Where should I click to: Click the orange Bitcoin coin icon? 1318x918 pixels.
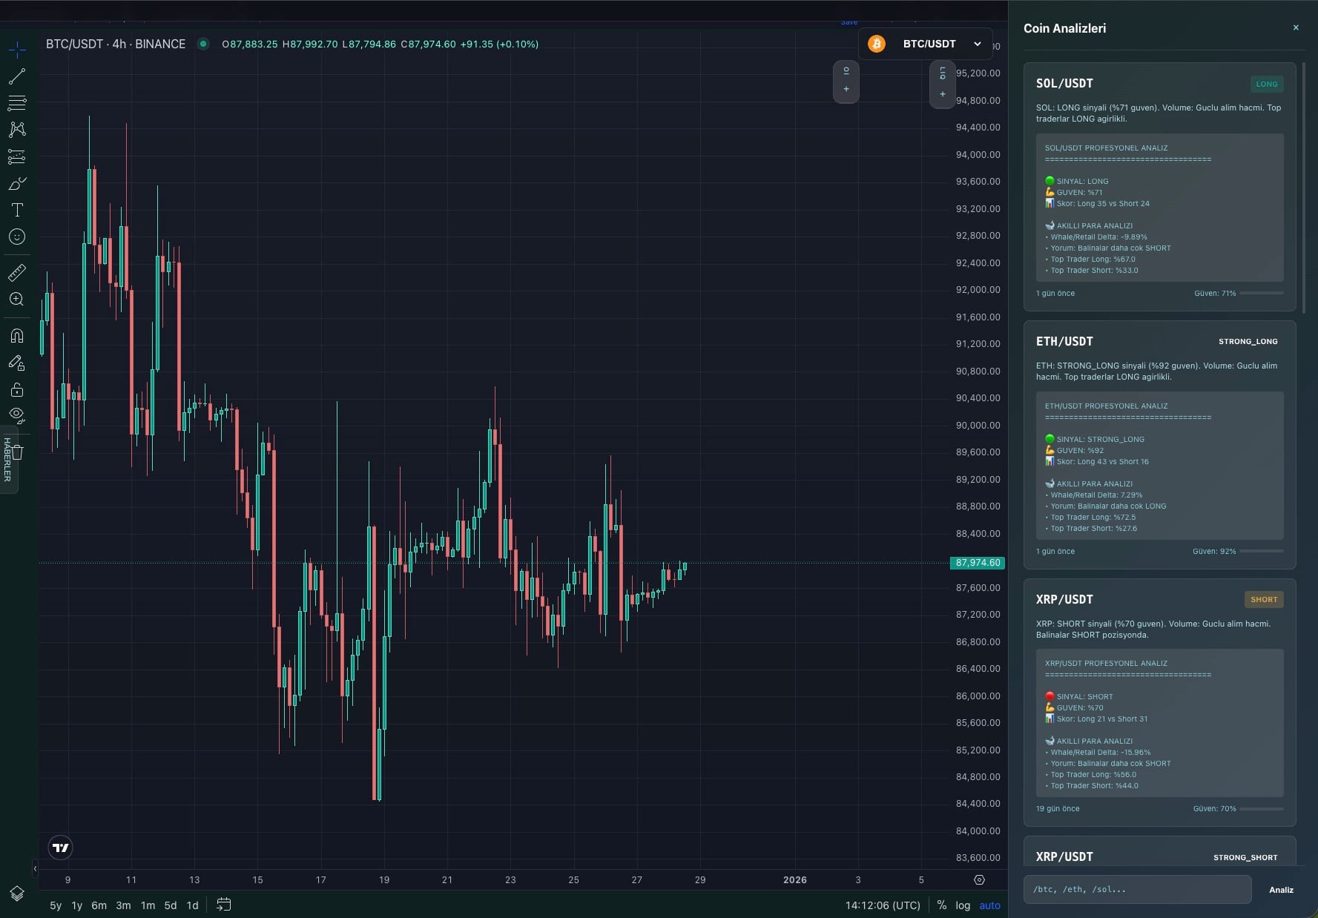[x=877, y=44]
